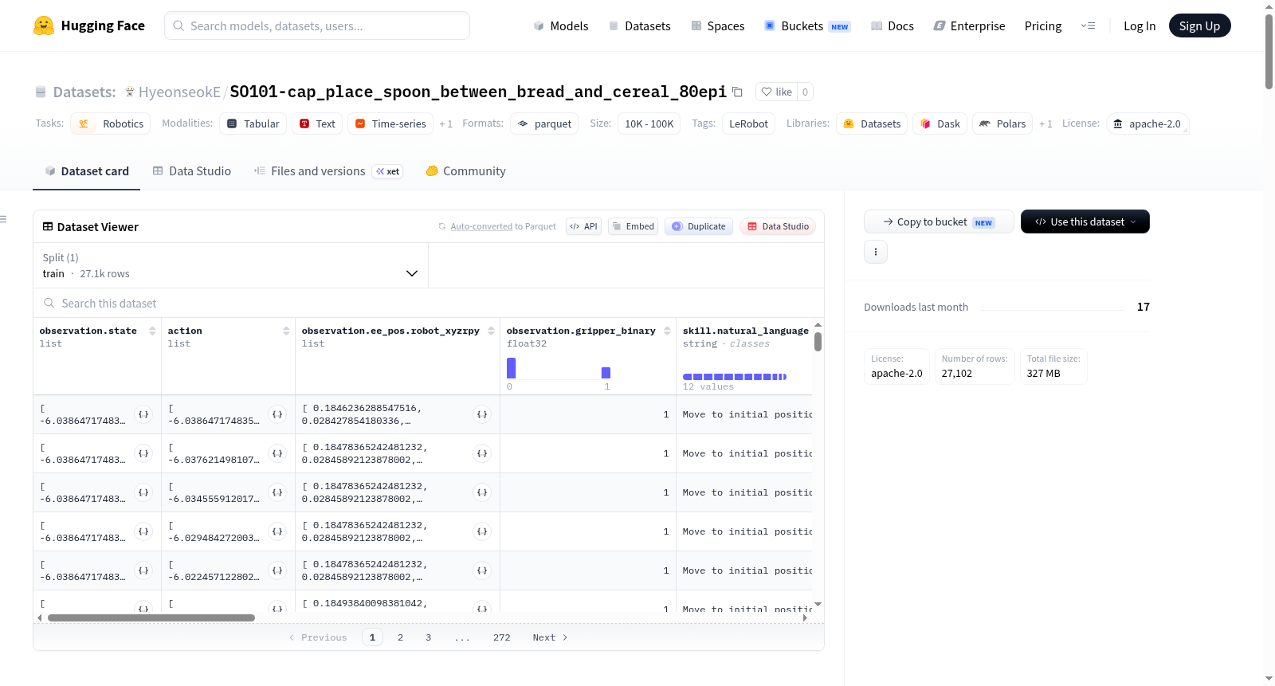Click the Log In link
Screen dimensions: 1275x686
tap(1140, 25)
